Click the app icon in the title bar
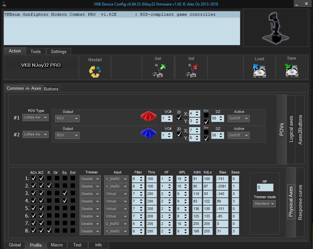 click(x=4, y=4)
